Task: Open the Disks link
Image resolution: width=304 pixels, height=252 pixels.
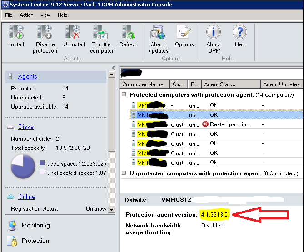Action: pyautogui.click(x=26, y=127)
